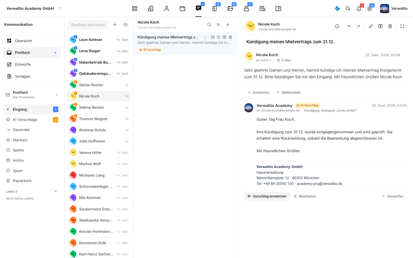Click the snooze clock icon on Kündigung thread
Image resolution: width=413 pixels, height=258 pixels.
pos(219,37)
